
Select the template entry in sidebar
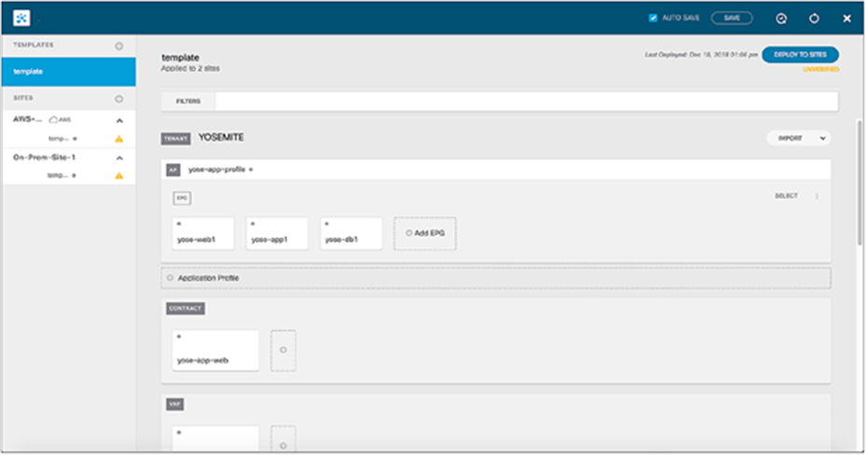[68, 71]
